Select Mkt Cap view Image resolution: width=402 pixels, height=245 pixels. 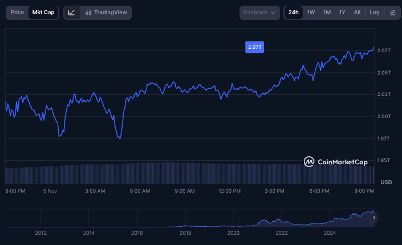click(44, 13)
